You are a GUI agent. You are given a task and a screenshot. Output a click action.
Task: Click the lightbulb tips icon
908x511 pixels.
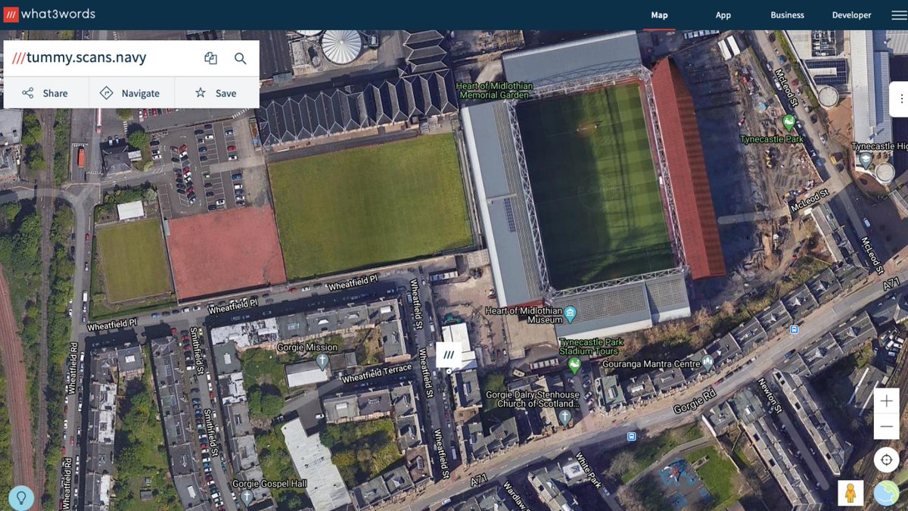click(x=21, y=497)
